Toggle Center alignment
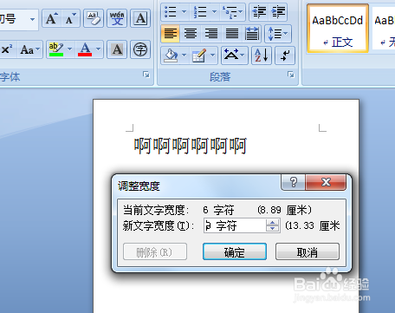Viewport: 395px width, 313px height. (x=191, y=34)
